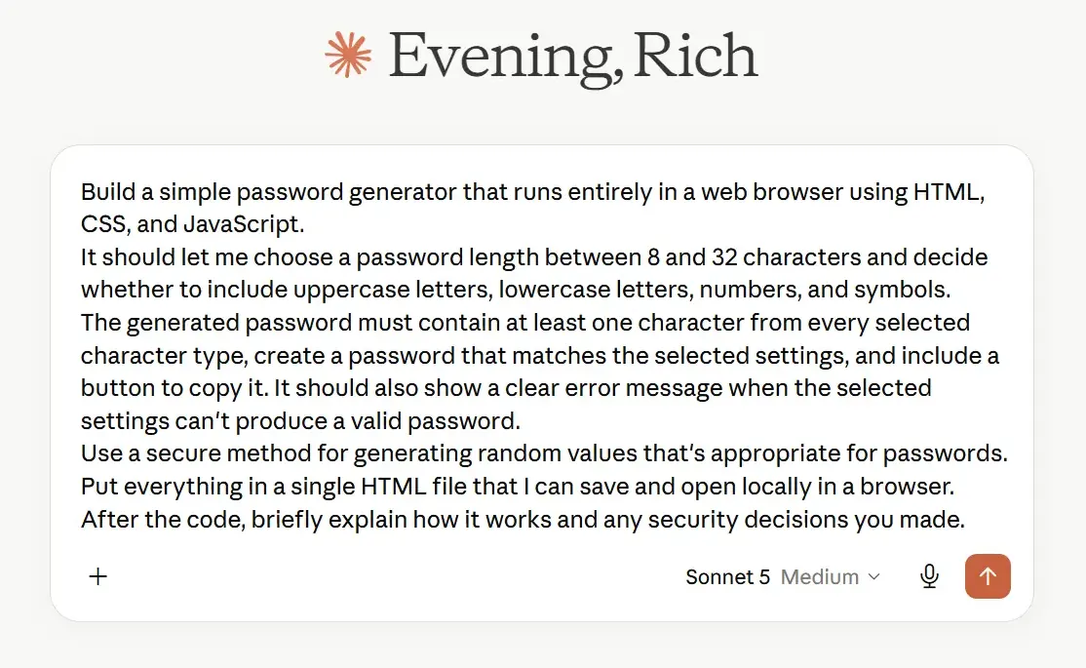Place cursor at end of the prompt text
The height and width of the screenshot is (668, 1086).
[966, 520]
